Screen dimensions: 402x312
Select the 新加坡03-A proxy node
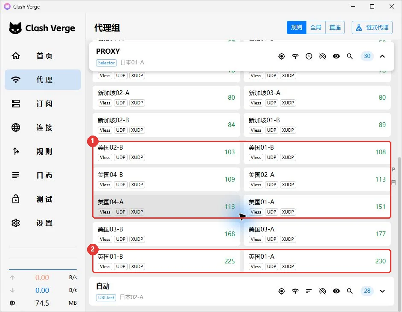317,98
